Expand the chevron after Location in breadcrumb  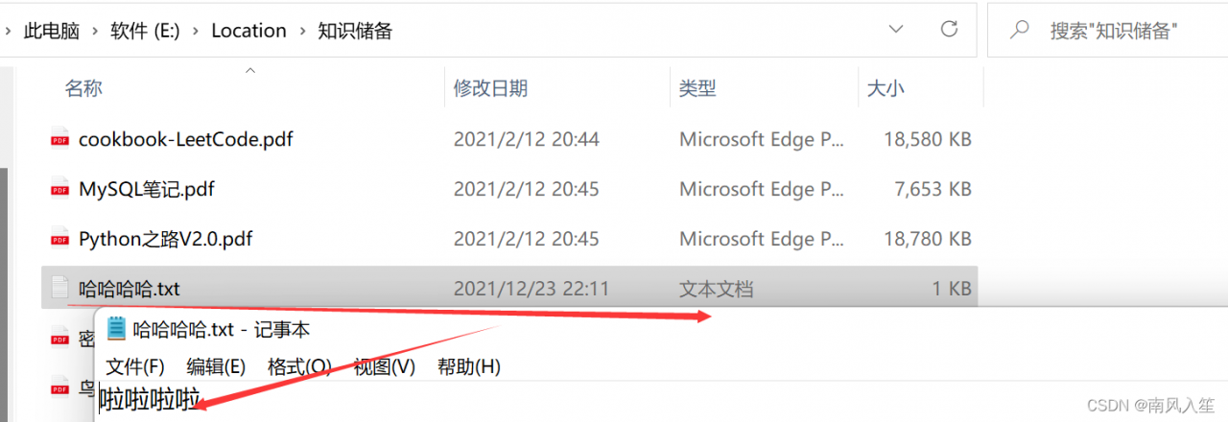[x=302, y=31]
